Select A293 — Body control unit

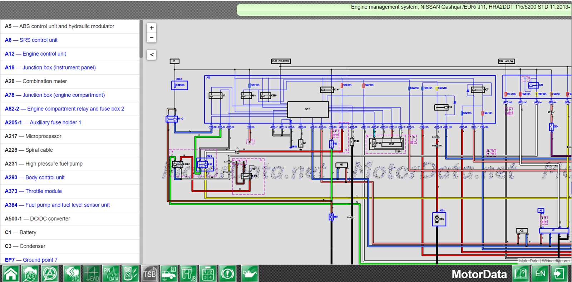[70, 177]
